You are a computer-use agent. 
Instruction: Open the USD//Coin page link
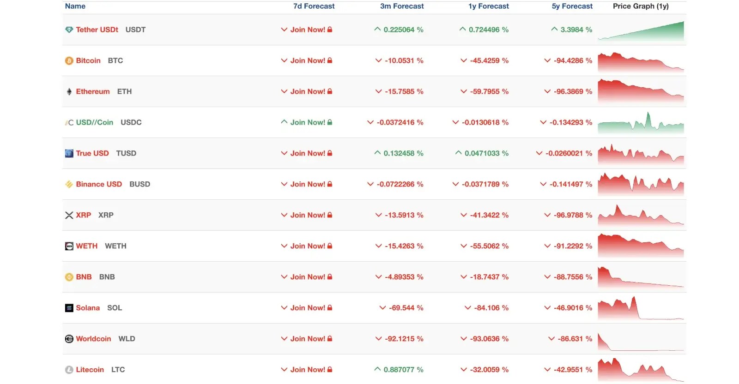click(x=95, y=122)
